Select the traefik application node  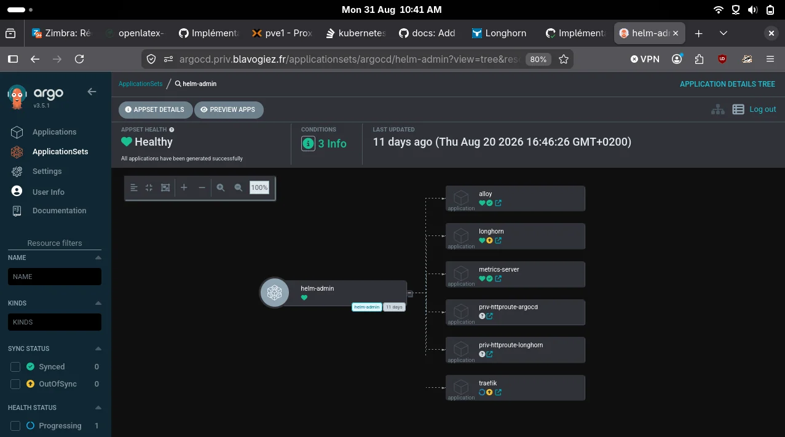click(515, 388)
